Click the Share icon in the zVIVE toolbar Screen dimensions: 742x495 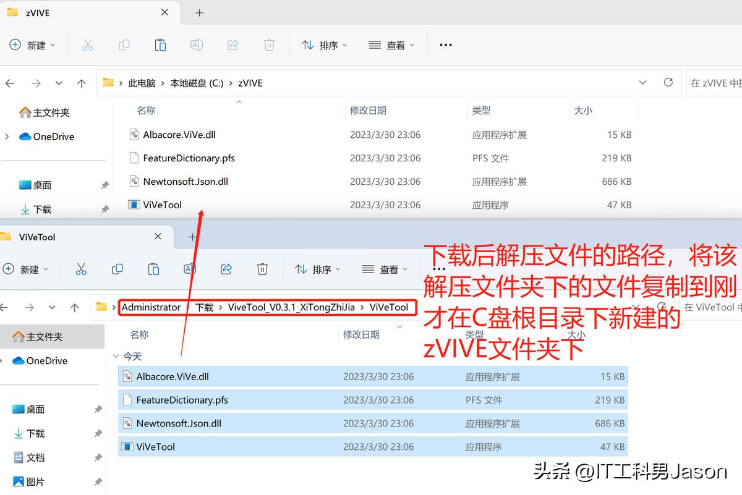[233, 44]
